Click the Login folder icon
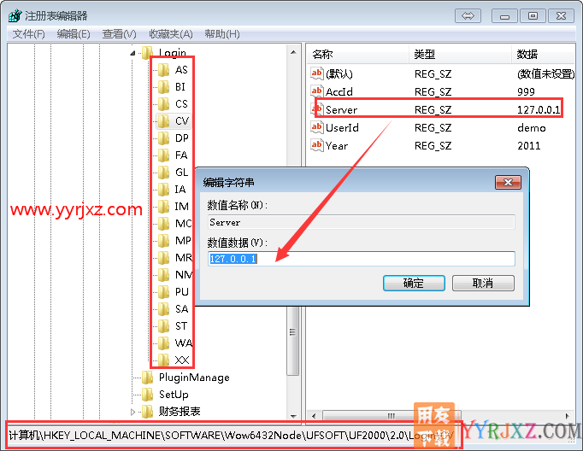The height and width of the screenshot is (451, 583). coord(147,52)
